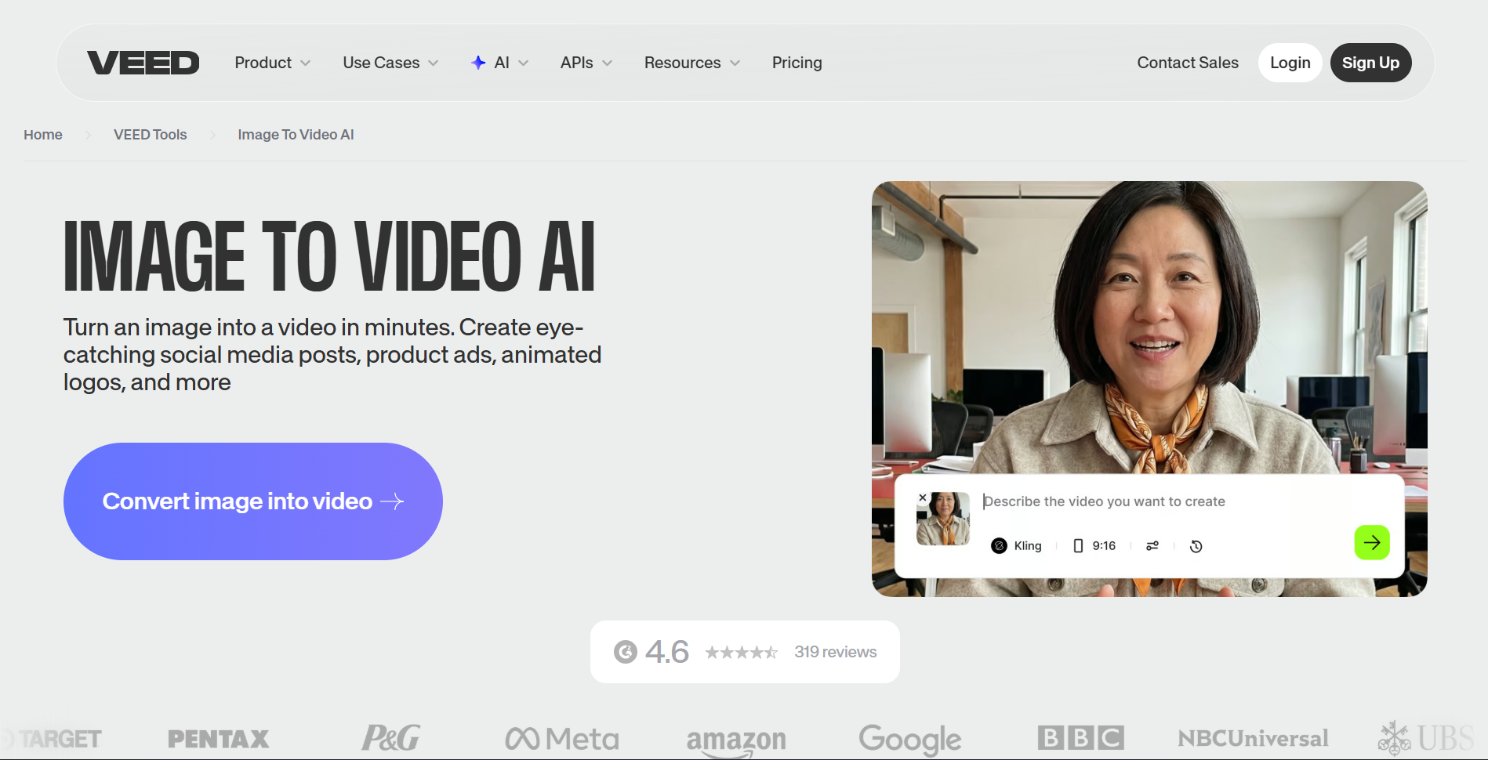Screen dimensions: 1488x760
Task: Open VEED Tools breadcrumb link
Action: click(x=151, y=135)
